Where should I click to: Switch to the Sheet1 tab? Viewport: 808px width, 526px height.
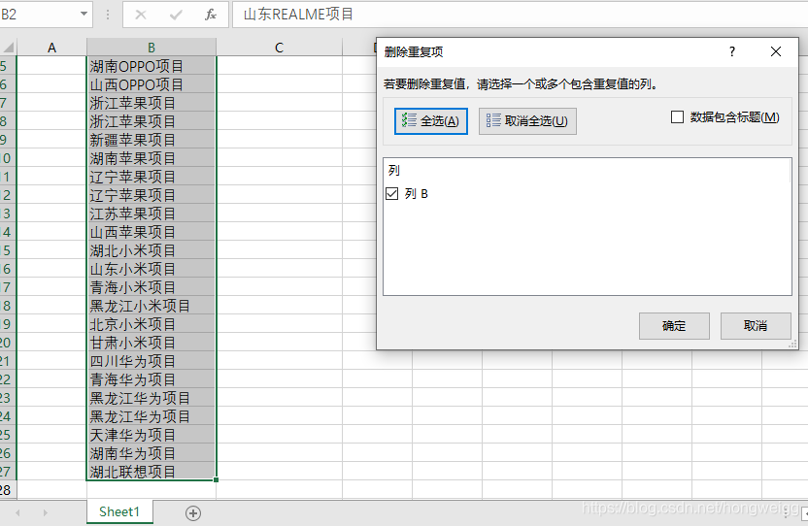(119, 511)
